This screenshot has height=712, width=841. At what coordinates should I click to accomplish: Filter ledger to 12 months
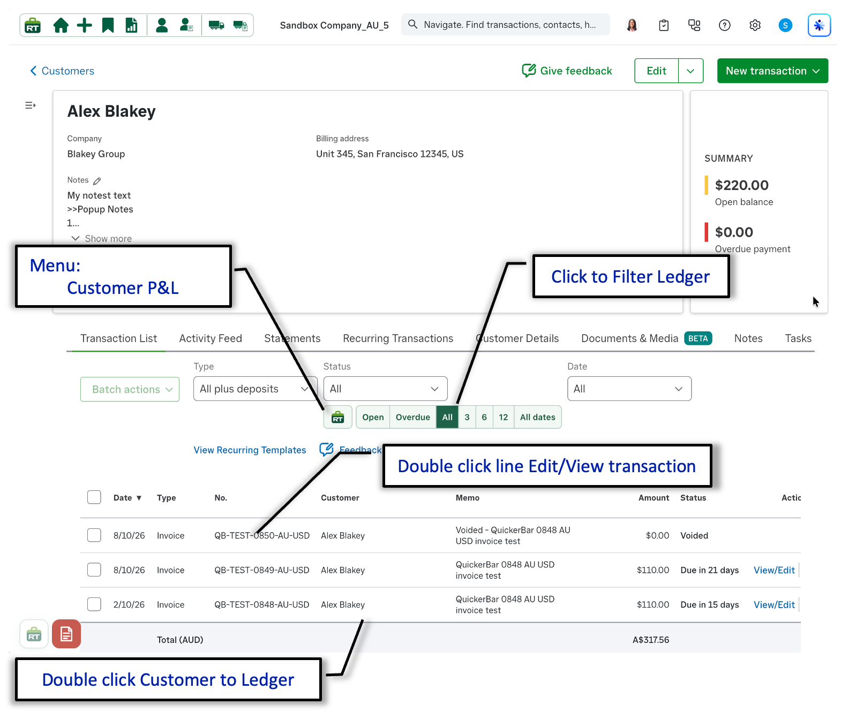504,418
